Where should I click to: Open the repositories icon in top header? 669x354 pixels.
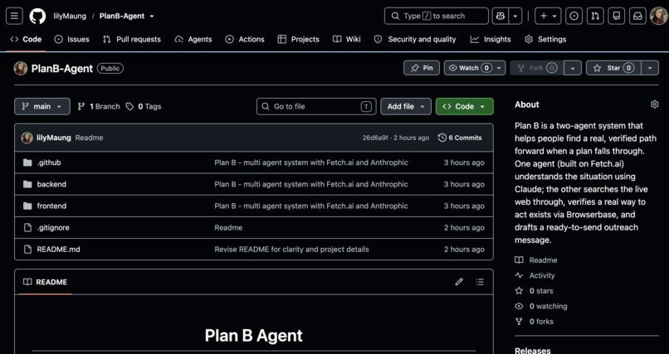[x=616, y=17]
